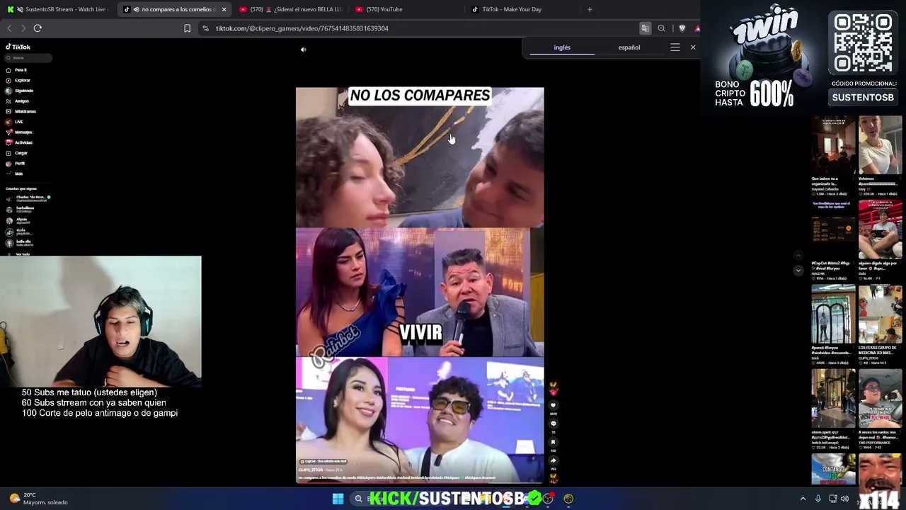Open the CLIPS_ZITOS author name
Screen dimensions: 906x510
click(x=311, y=470)
